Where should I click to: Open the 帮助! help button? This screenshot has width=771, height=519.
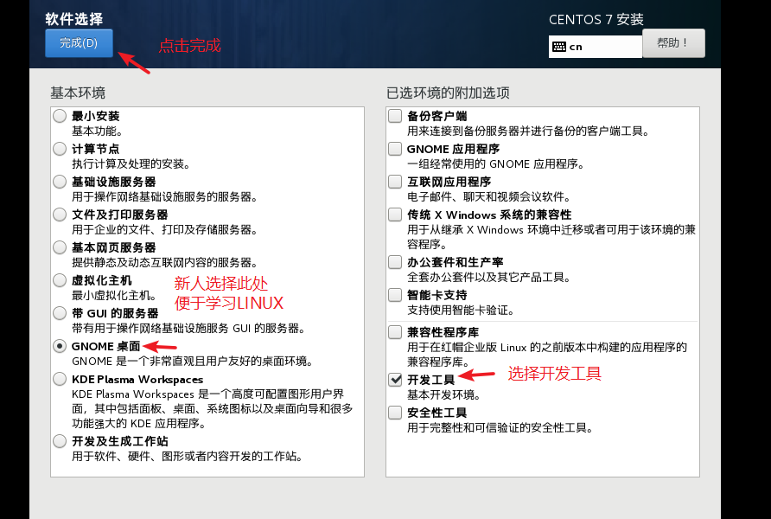point(673,43)
